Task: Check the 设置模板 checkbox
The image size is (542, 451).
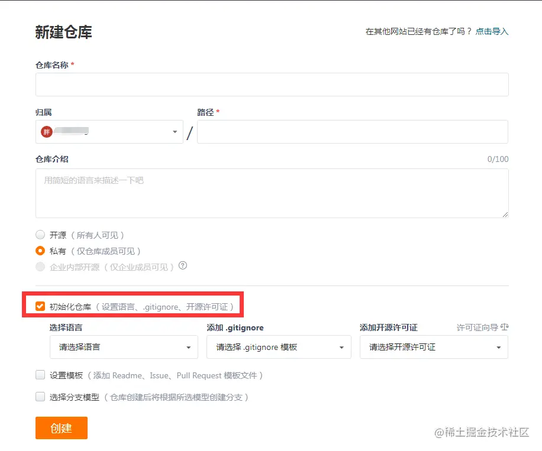Action: pyautogui.click(x=40, y=375)
